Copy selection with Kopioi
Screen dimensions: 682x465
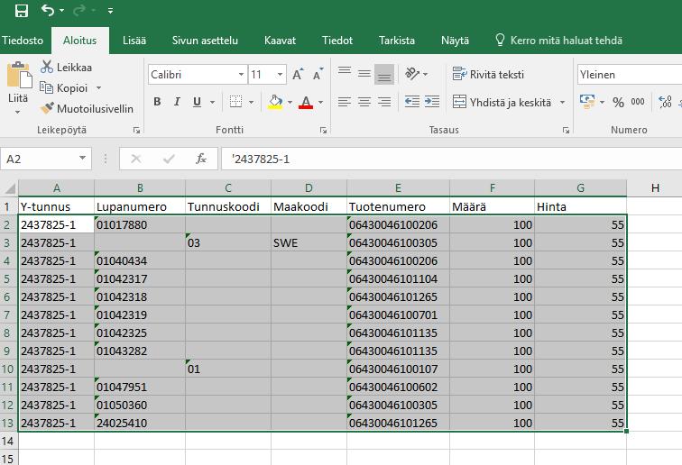click(x=64, y=88)
